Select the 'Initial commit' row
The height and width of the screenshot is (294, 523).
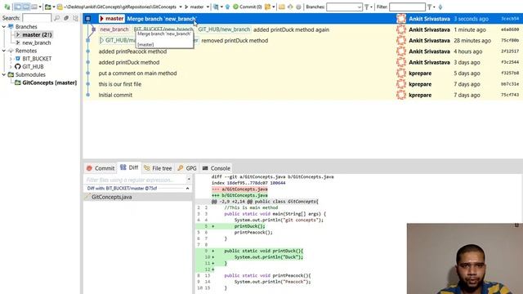[303, 95]
